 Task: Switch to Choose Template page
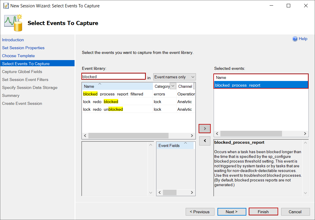tap(18, 56)
